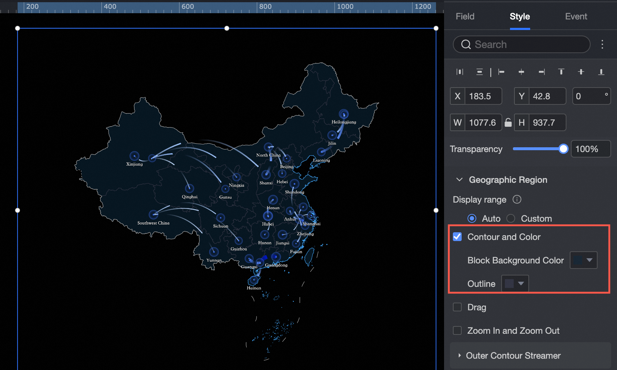Click the Transparency slider handle
617x370 pixels.
(x=564, y=149)
